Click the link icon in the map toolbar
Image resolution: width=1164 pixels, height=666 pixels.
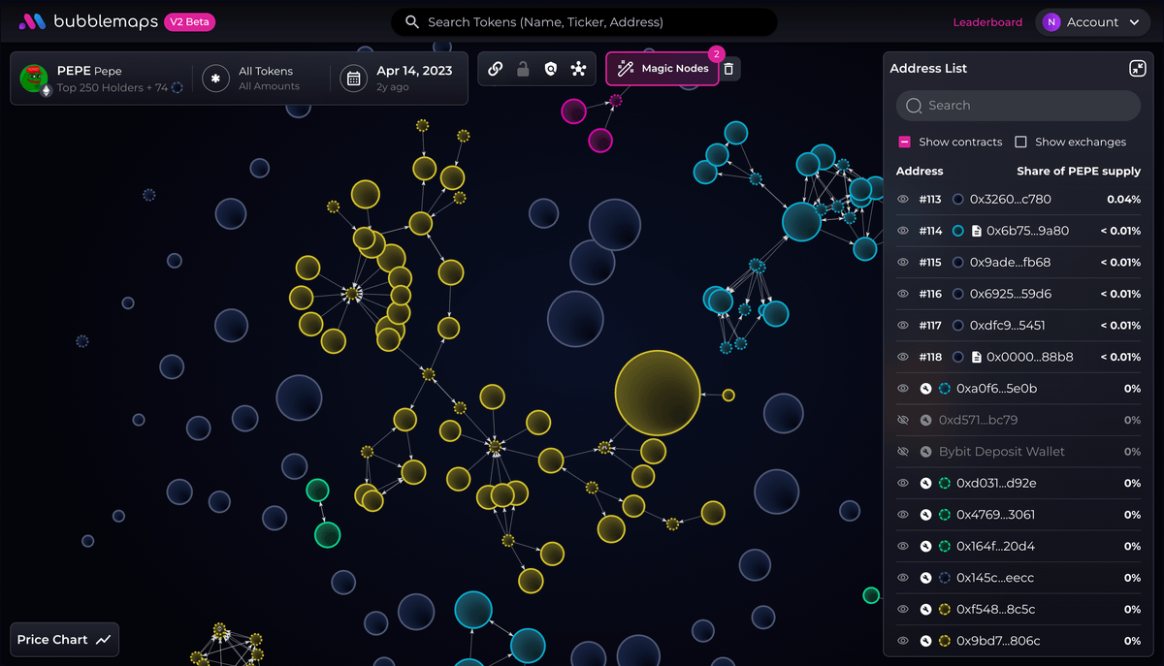[x=496, y=69]
